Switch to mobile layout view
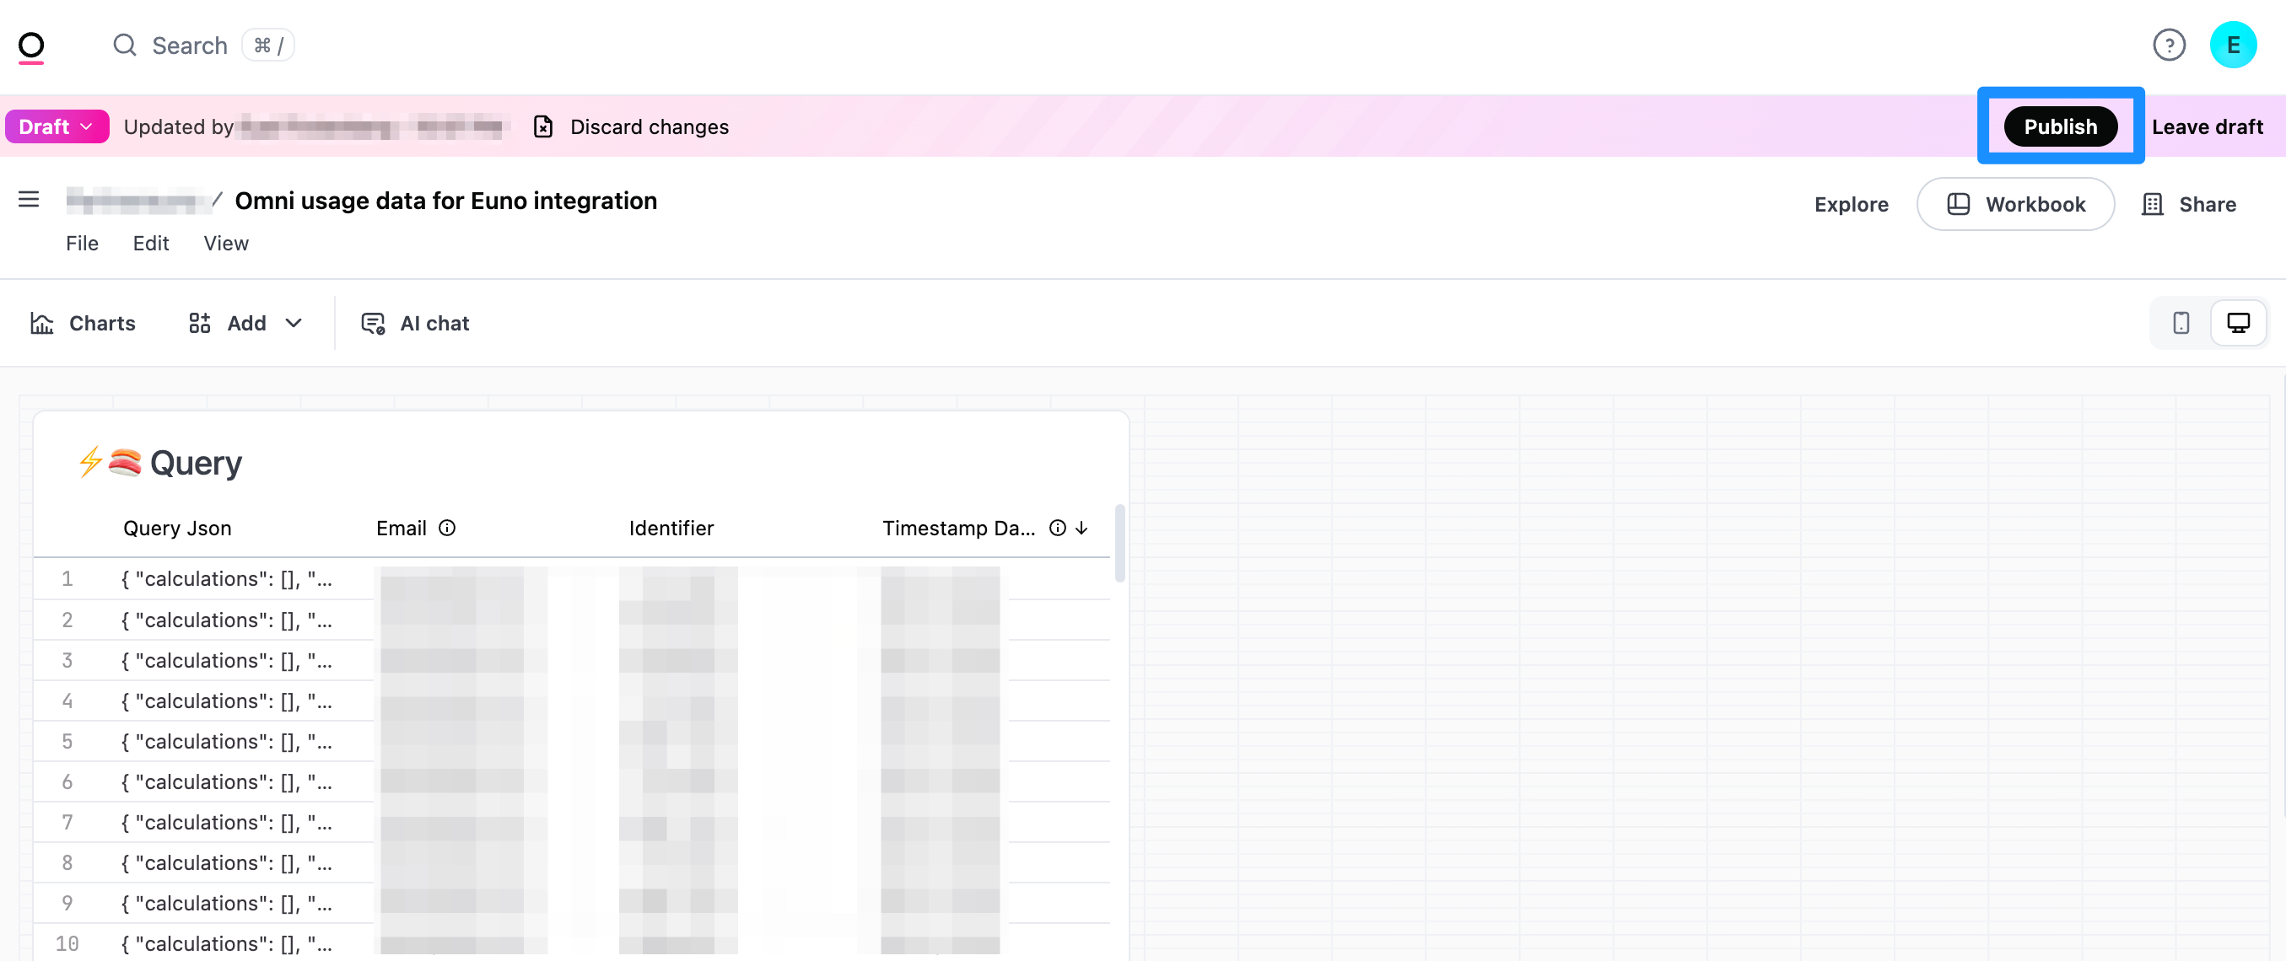The height and width of the screenshot is (961, 2286). (x=2181, y=324)
